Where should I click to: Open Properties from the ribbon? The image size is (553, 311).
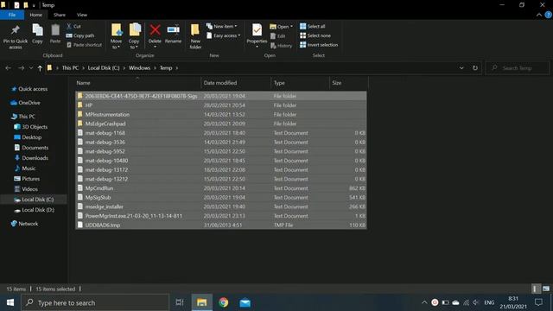[257, 34]
